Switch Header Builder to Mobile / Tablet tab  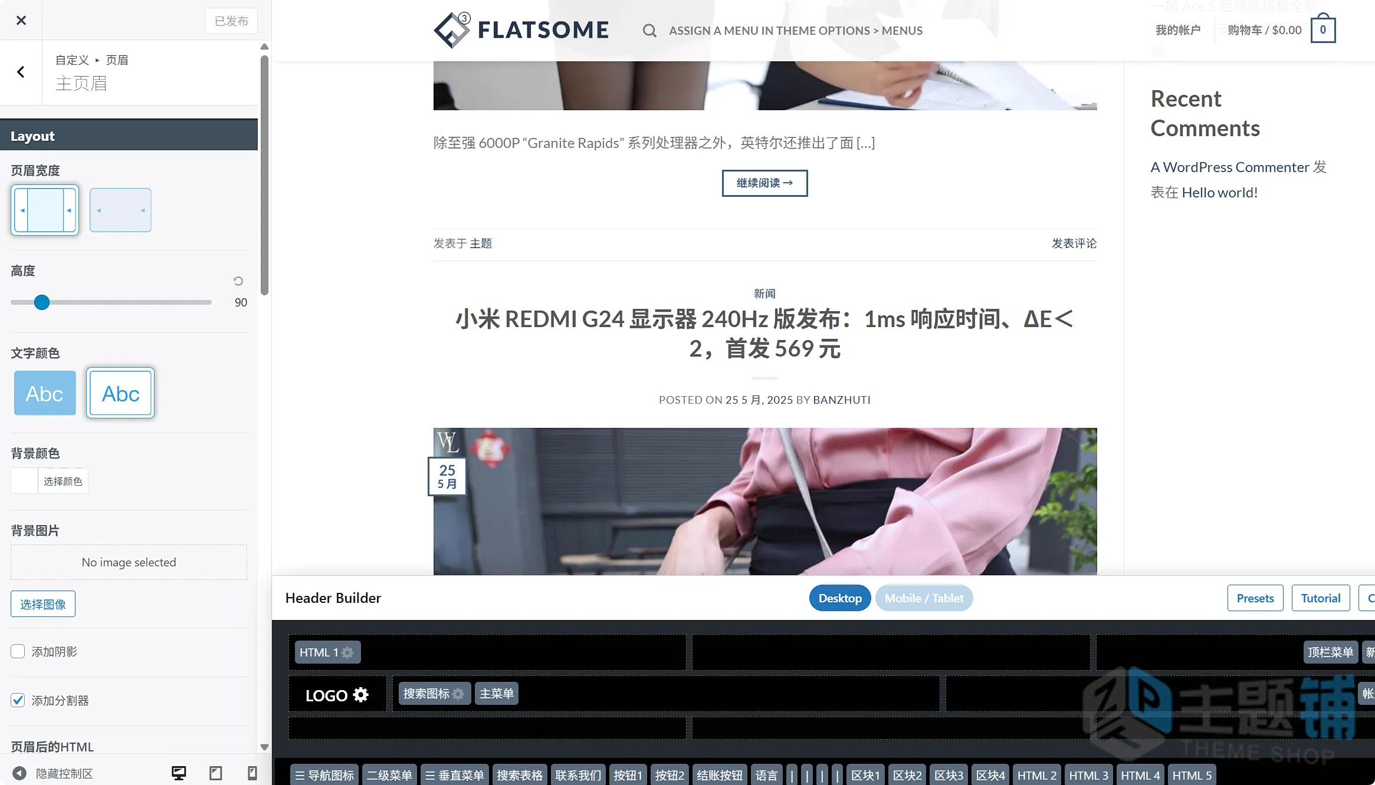924,598
